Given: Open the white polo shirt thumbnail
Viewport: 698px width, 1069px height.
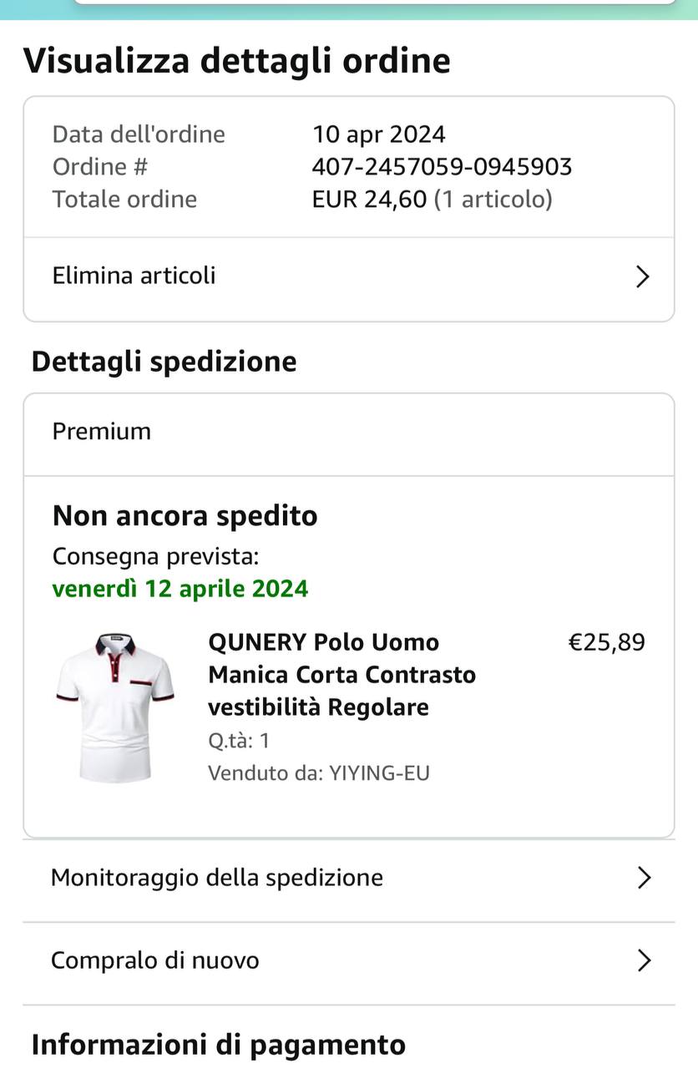Looking at the screenshot, I should tap(115, 707).
